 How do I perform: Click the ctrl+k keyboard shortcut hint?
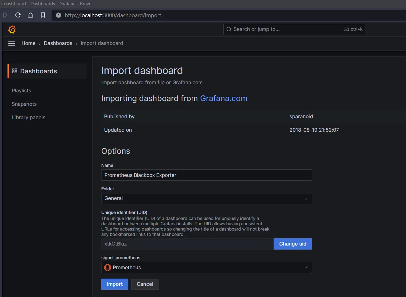[x=353, y=29]
